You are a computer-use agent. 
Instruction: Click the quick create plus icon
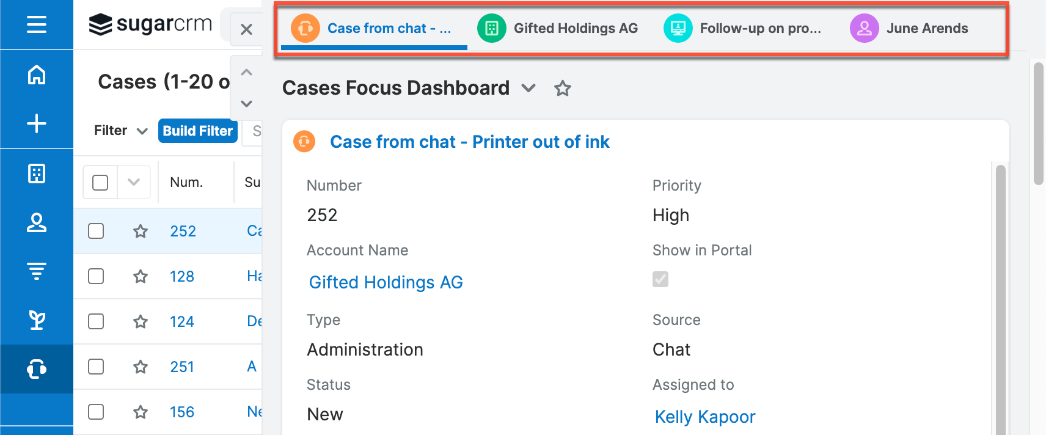point(37,123)
